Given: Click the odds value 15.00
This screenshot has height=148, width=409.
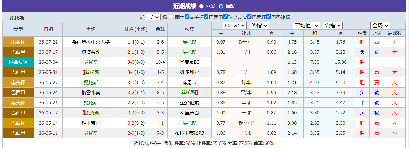Looking at the screenshot, I should pyautogui.click(x=341, y=62).
